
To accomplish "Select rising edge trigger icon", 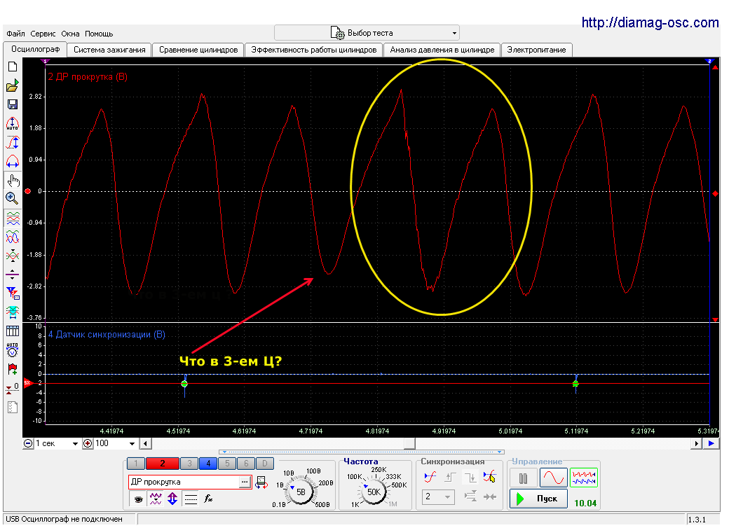I will click(x=450, y=477).
